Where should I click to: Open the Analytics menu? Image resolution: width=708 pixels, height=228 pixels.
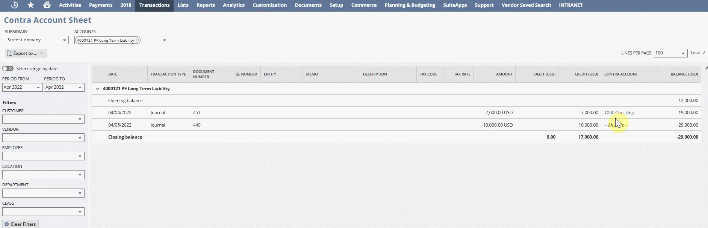tap(234, 5)
